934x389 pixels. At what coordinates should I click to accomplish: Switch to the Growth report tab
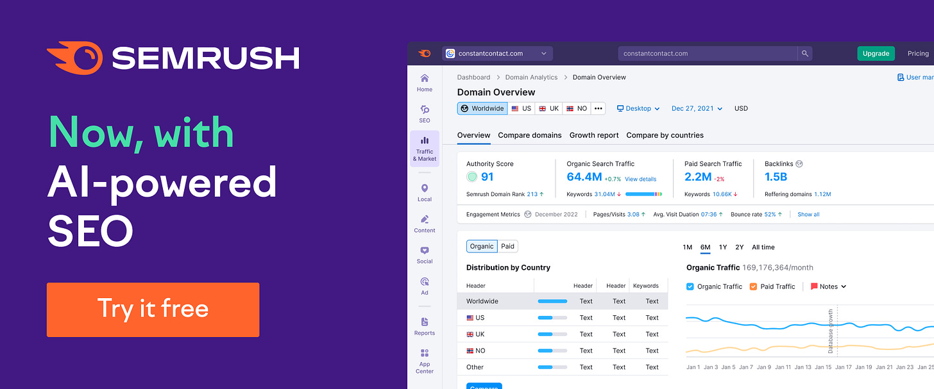click(x=594, y=135)
